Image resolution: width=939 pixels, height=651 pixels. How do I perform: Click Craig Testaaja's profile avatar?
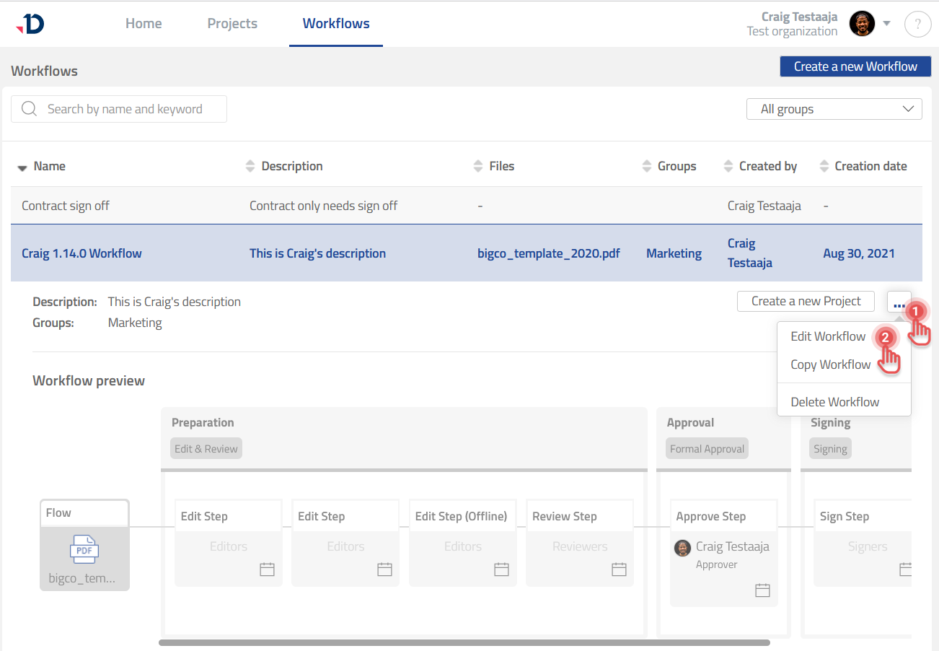862,23
